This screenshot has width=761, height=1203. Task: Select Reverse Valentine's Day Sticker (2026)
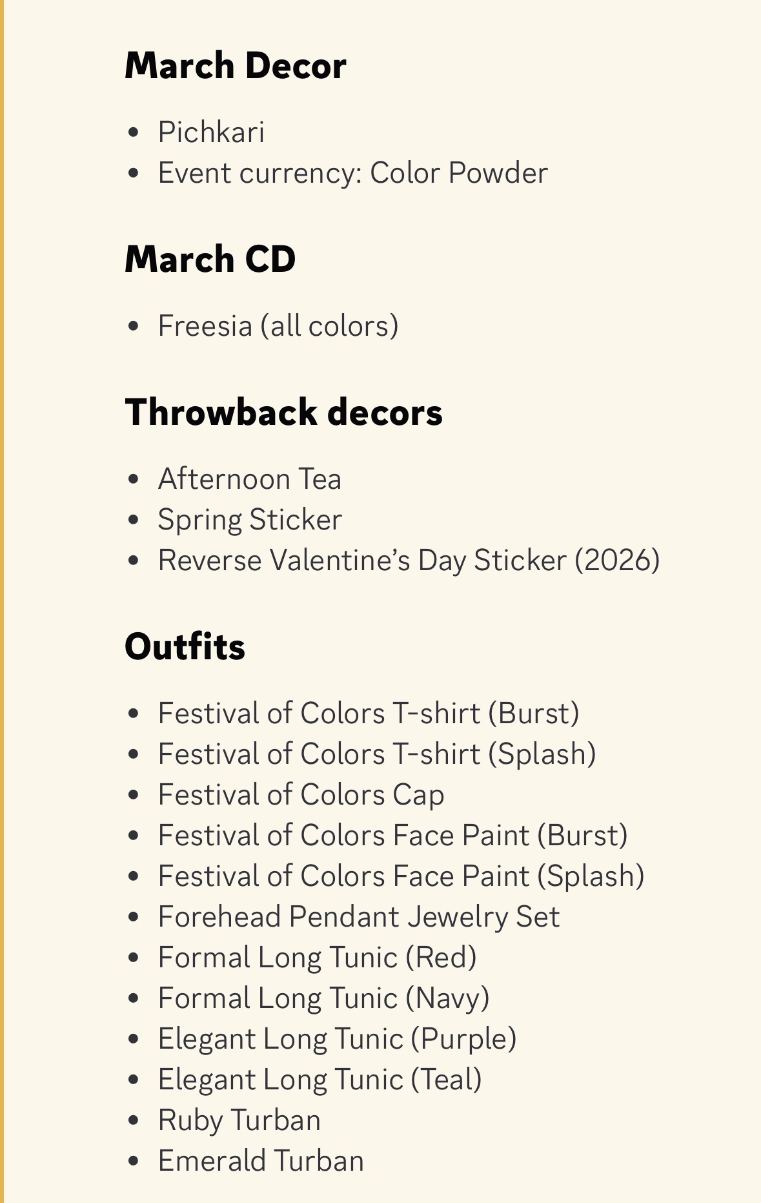pyautogui.click(x=409, y=560)
